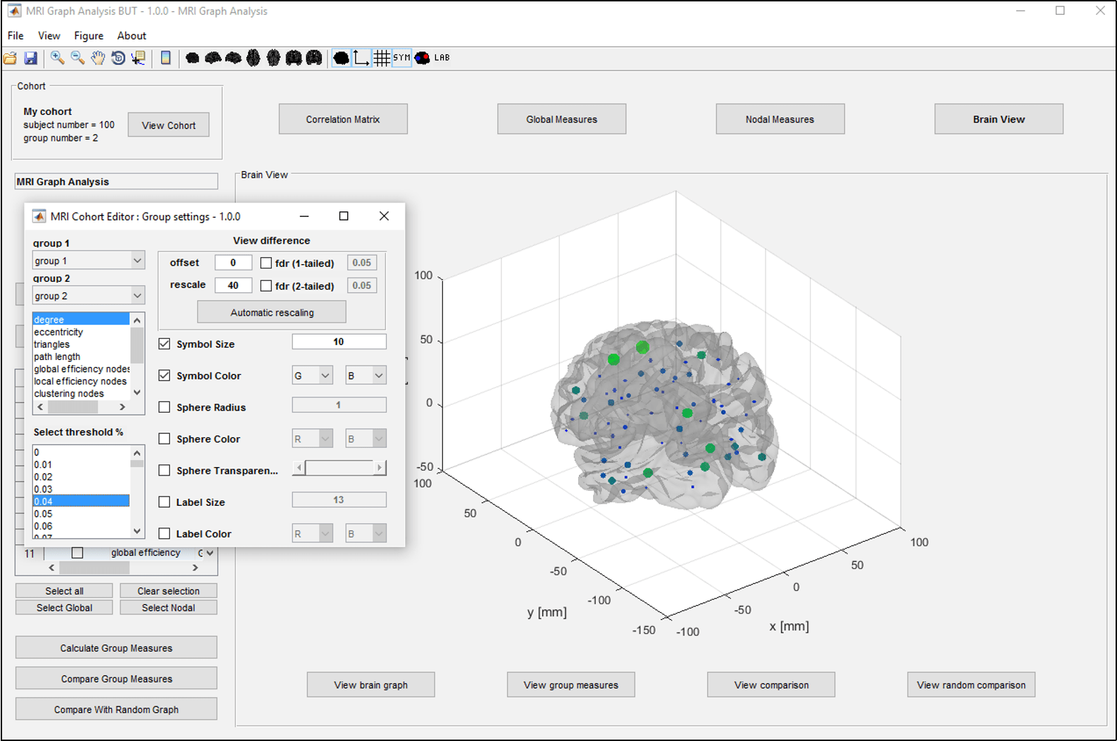Click Calculate Group Measures
Viewport: 1117px width, 741px height.
[x=116, y=648]
